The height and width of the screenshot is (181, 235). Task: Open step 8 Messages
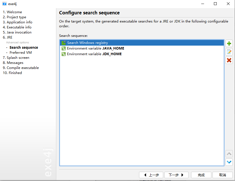13,63
